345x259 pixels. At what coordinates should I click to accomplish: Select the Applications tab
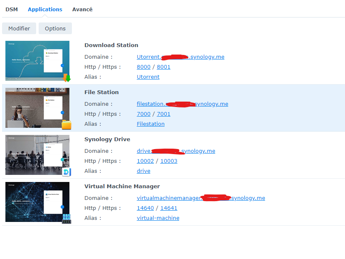click(x=45, y=10)
